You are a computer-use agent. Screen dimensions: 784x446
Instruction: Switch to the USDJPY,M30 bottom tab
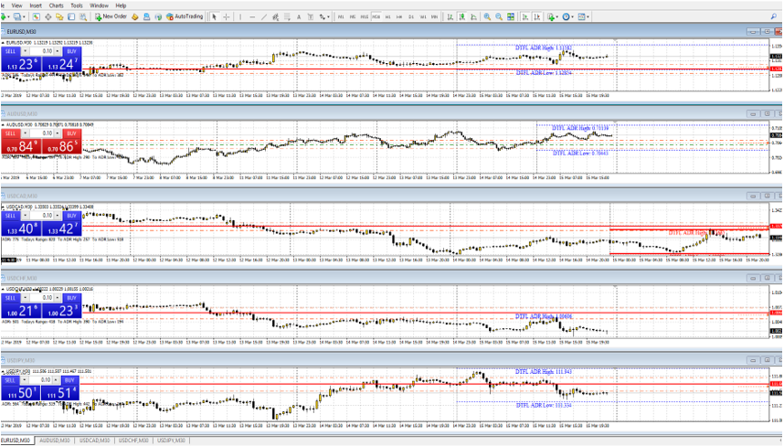pos(171,441)
